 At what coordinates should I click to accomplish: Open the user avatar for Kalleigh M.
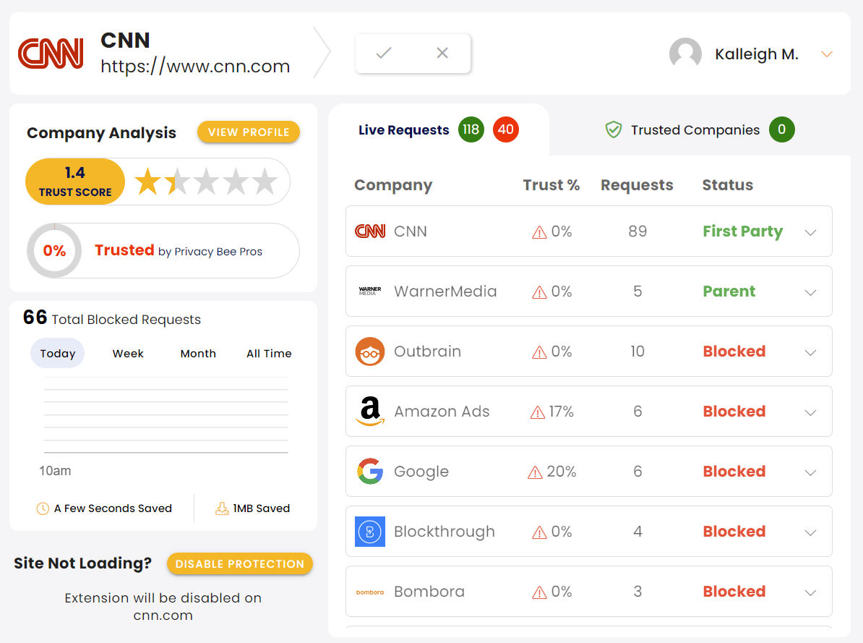click(x=685, y=54)
